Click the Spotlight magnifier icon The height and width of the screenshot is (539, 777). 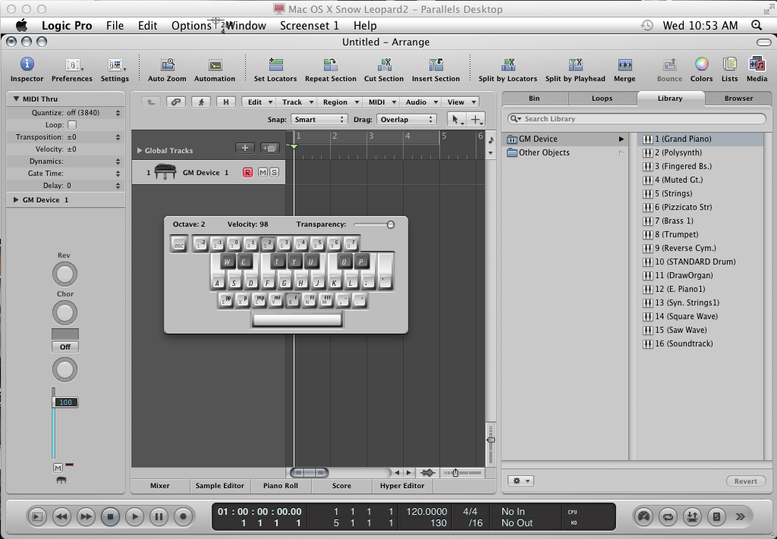[757, 25]
